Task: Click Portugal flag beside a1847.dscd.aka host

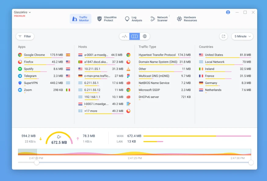Action: pyautogui.click(x=80, y=62)
